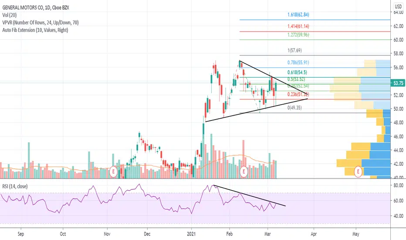Screen dimensions: 406x240
Task: Click the February earnings 'E' marker
Action: pyautogui.click(x=244, y=171)
